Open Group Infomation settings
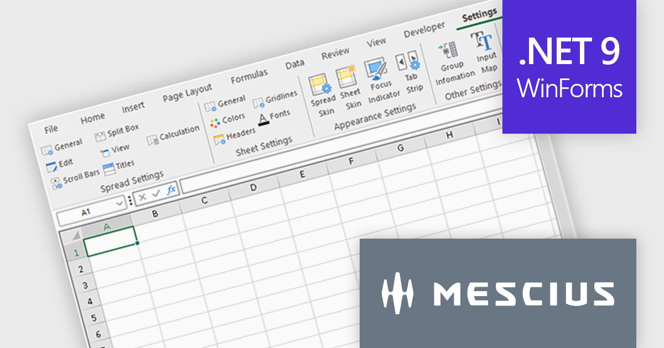This screenshot has width=664, height=348. [454, 64]
